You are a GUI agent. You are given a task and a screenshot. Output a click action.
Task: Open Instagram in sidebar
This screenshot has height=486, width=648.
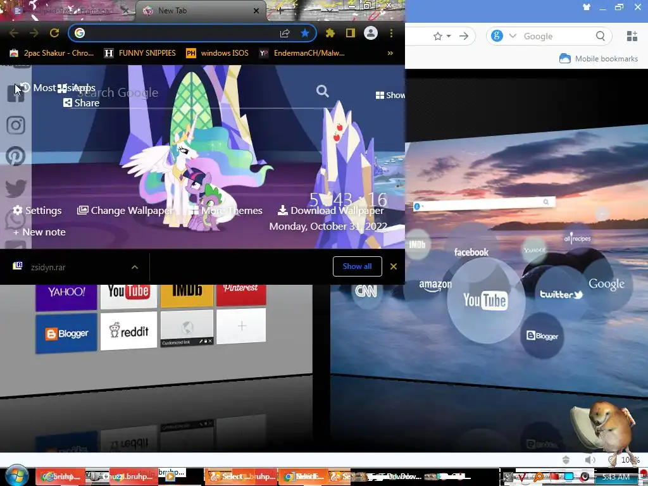(16, 125)
